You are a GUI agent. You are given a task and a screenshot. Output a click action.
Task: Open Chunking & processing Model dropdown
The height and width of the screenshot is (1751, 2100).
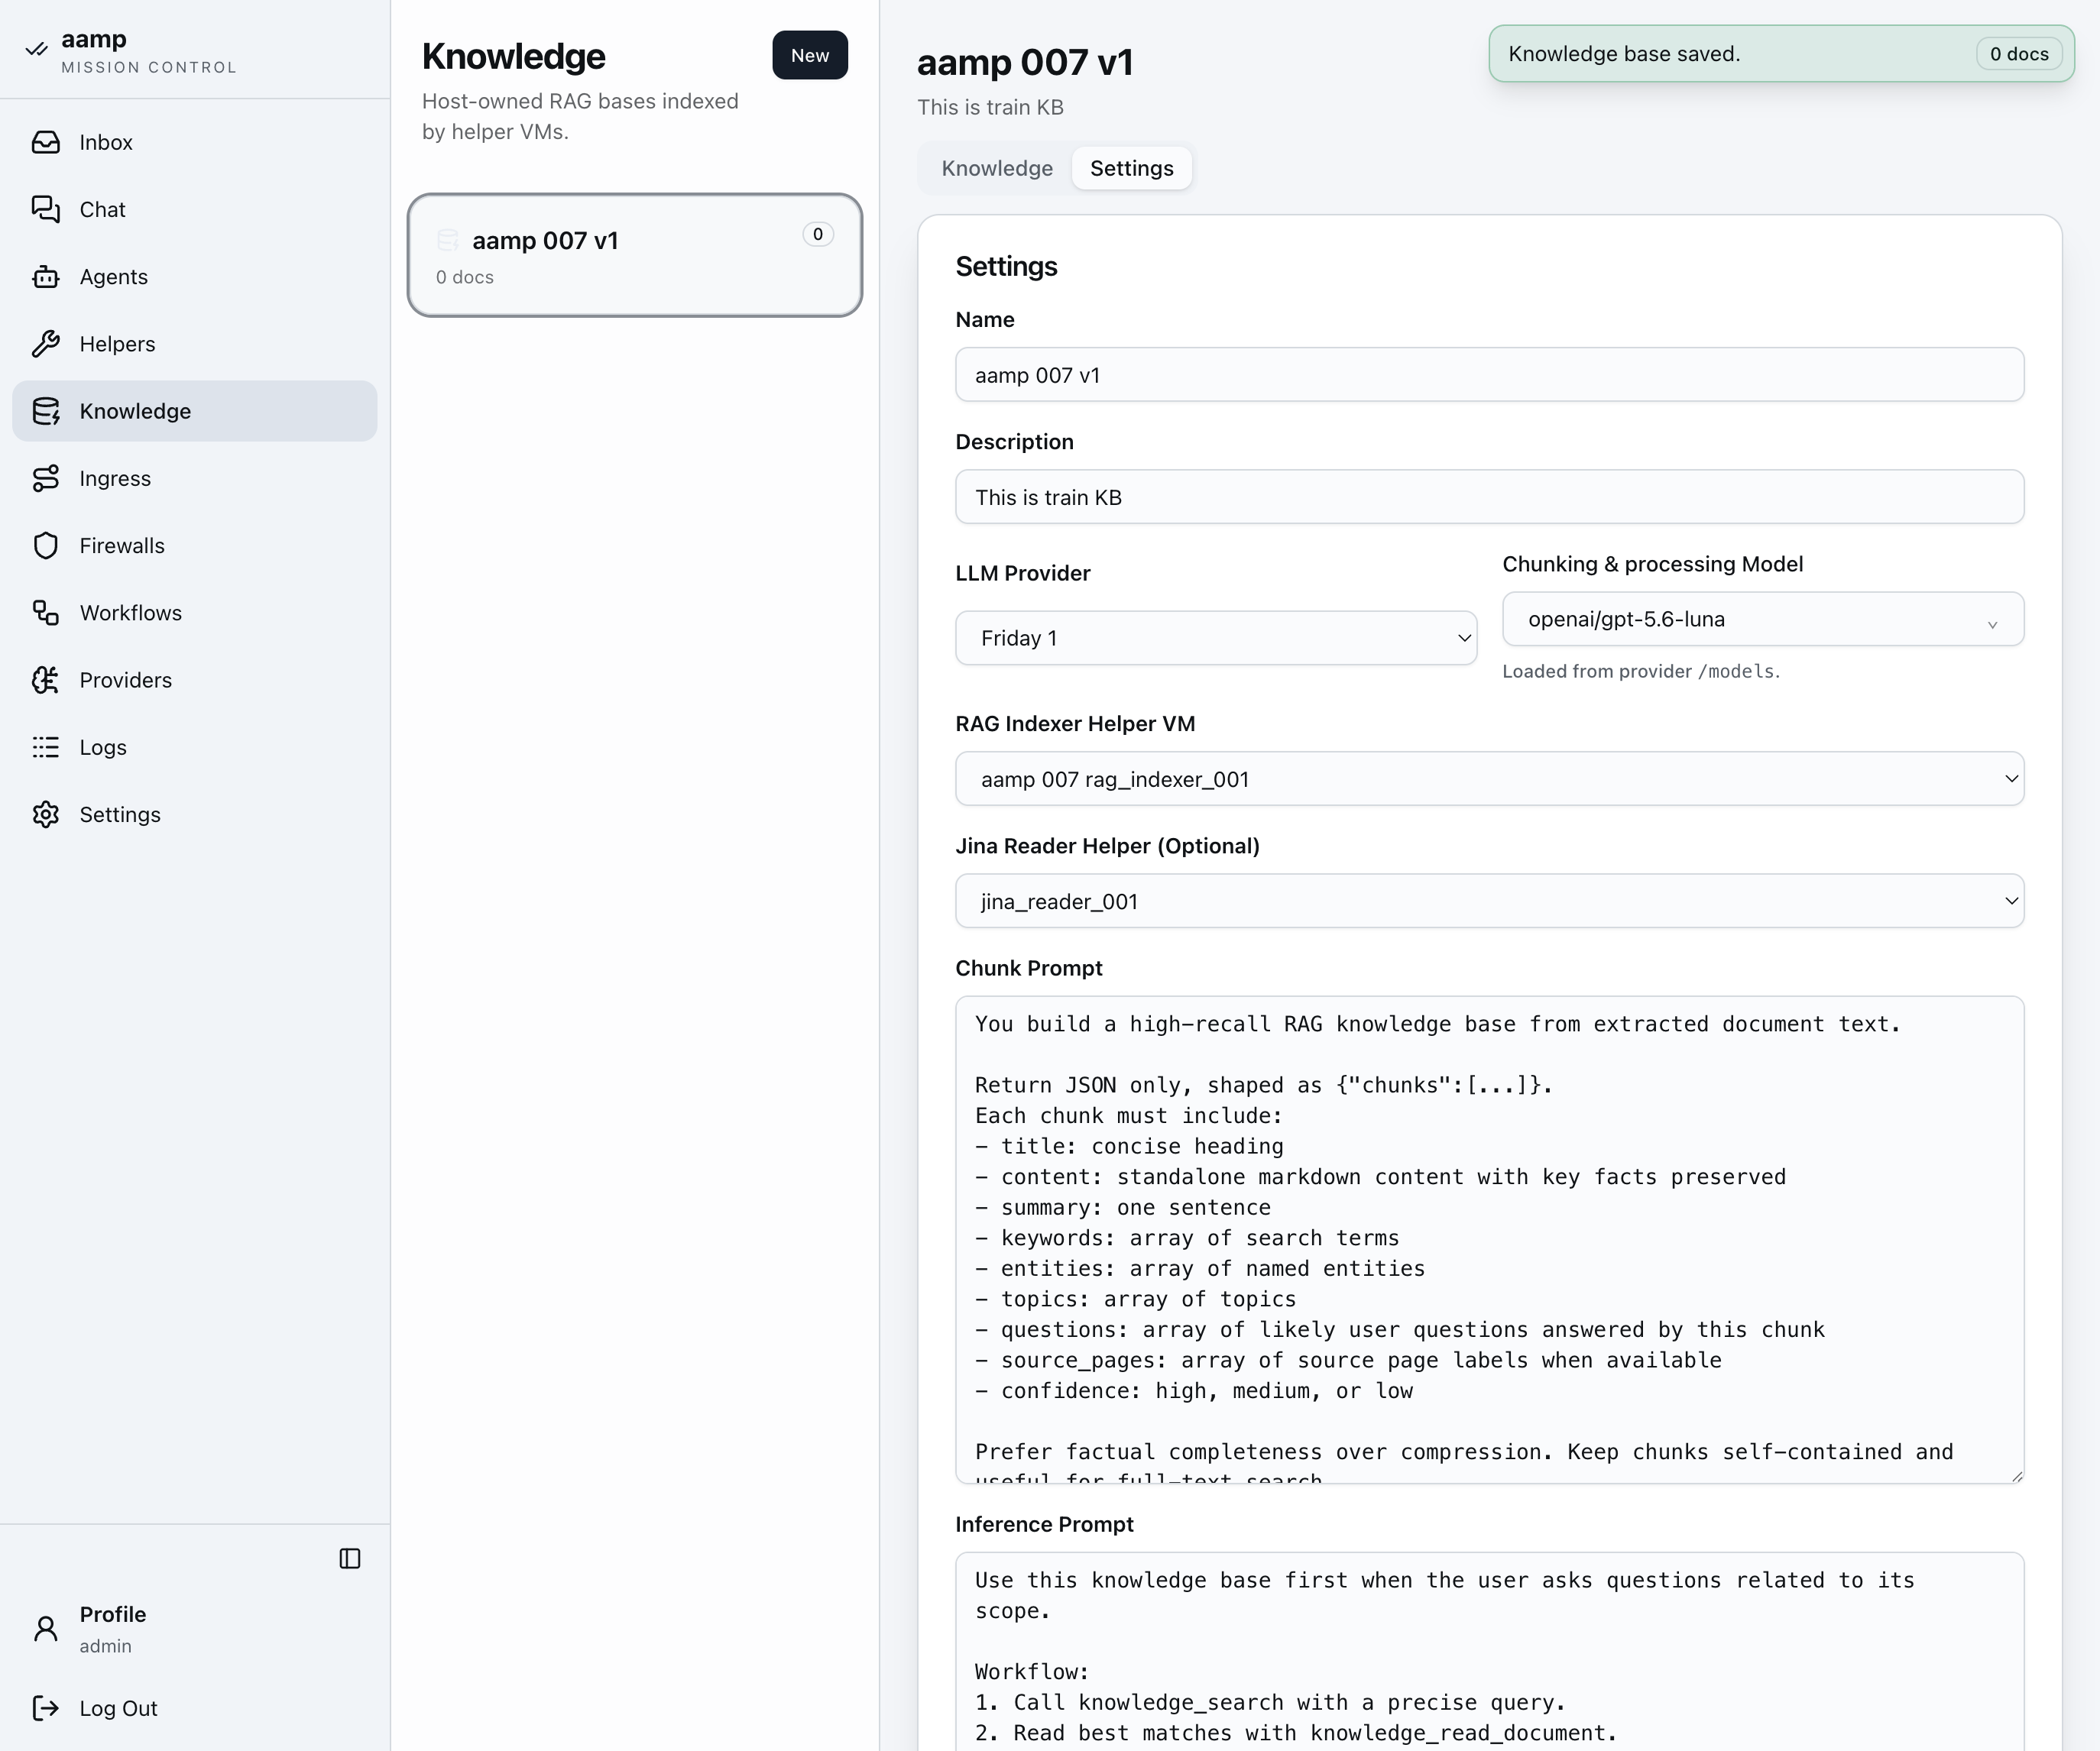click(1763, 619)
